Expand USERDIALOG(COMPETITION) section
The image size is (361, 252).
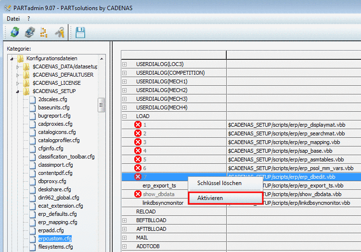pyautogui.click(x=125, y=73)
